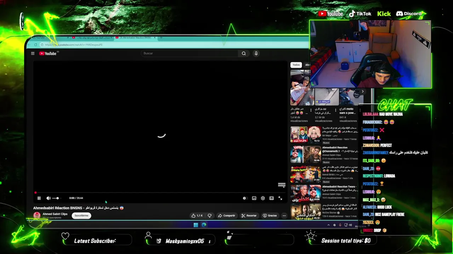The height and width of the screenshot is (254, 453).
Task: Mute the video using the speaker icon
Action: 48,198
